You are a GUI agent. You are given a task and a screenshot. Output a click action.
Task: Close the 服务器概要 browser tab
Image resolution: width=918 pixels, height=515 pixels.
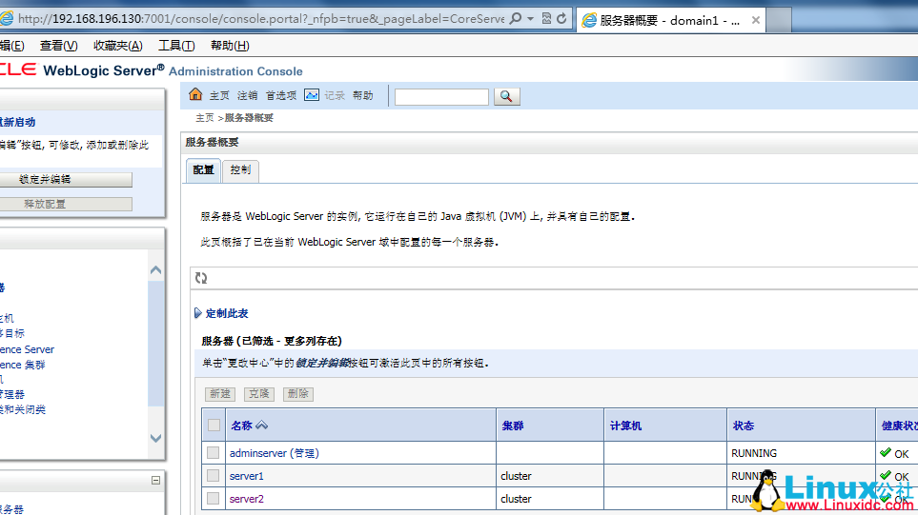pos(755,20)
